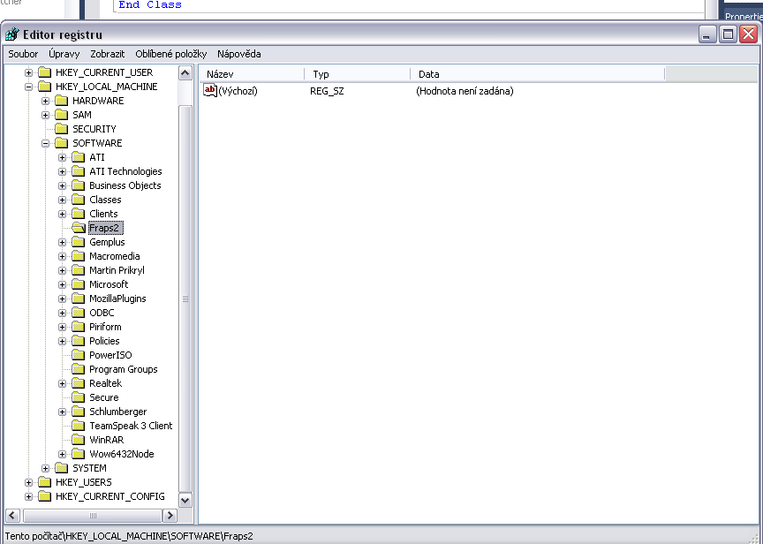The height and width of the screenshot is (544, 763).
Task: Click the HKEY_LOCAL_MACHINE folder icon
Action: point(45,87)
